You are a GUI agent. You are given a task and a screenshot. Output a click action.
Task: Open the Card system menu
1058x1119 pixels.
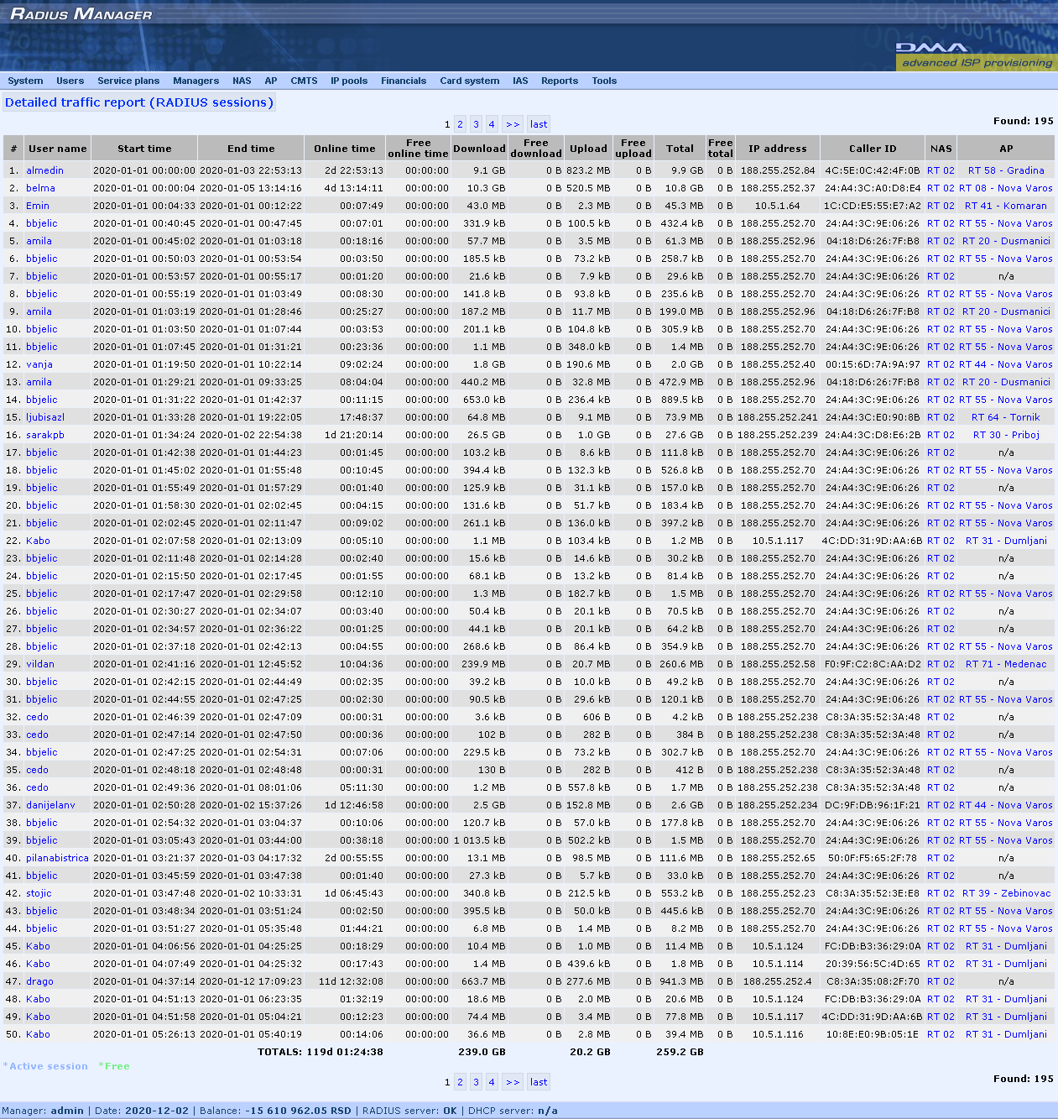[470, 81]
